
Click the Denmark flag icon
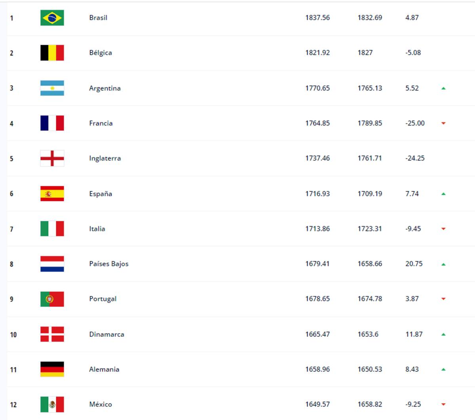pyautogui.click(x=52, y=334)
